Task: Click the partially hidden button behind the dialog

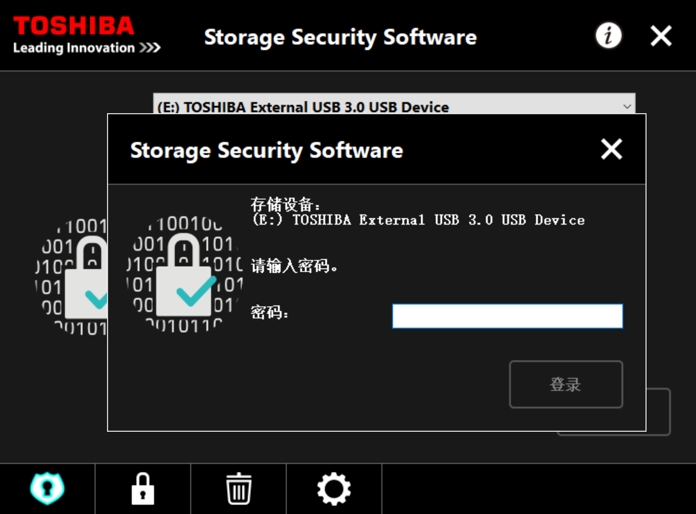Action: (658, 412)
